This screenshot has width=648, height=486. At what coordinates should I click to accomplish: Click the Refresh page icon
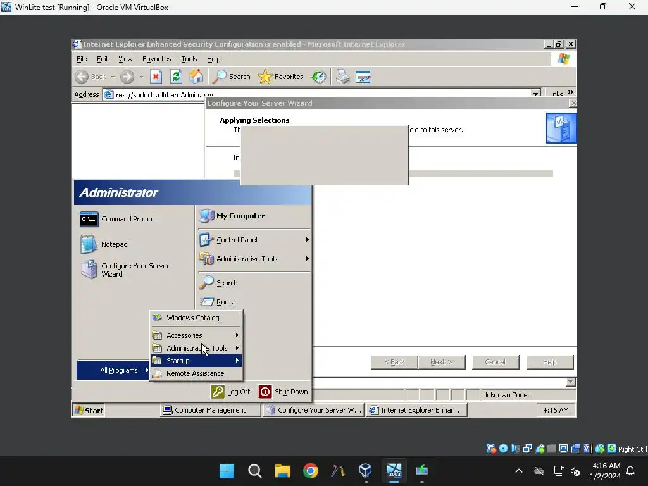coord(176,77)
